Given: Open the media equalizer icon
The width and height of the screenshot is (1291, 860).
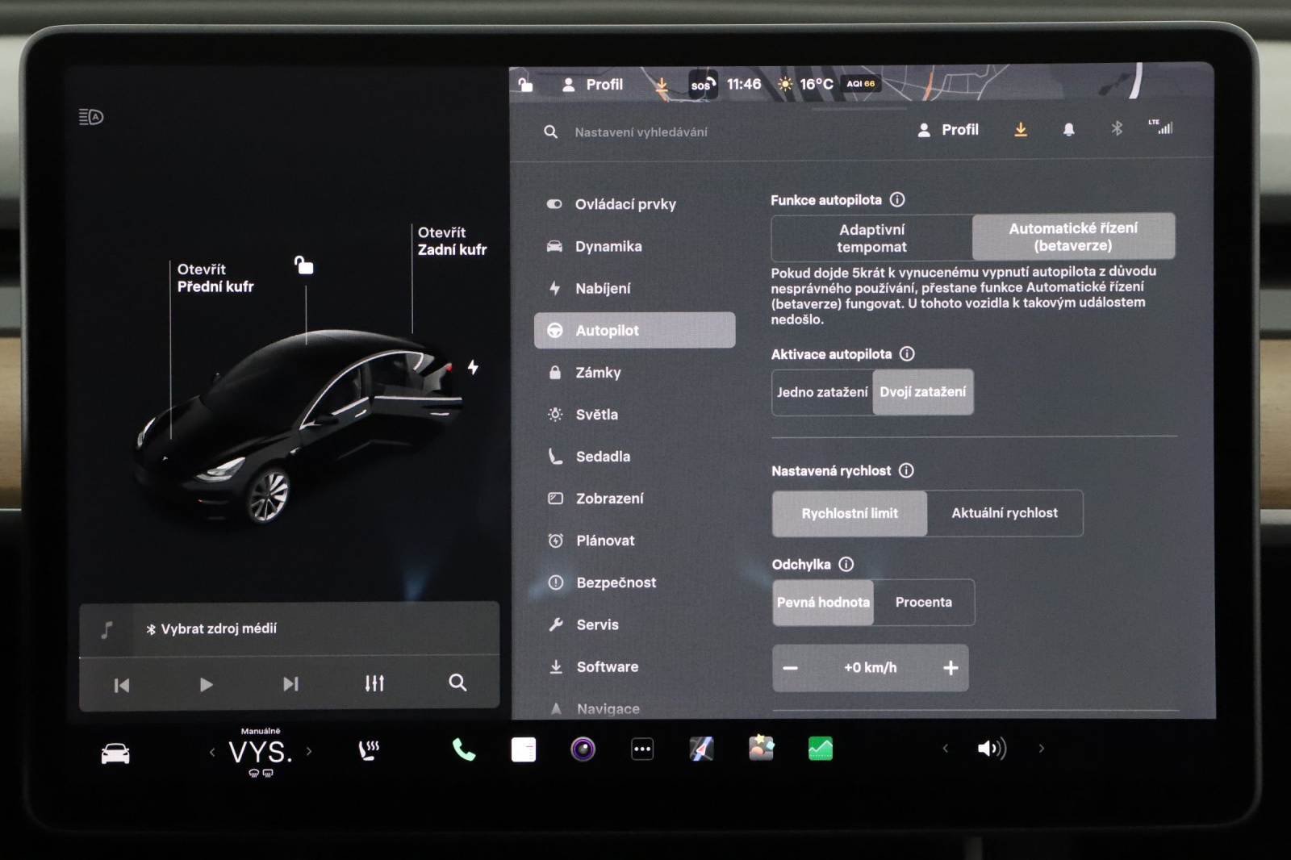Looking at the screenshot, I should pyautogui.click(x=374, y=683).
